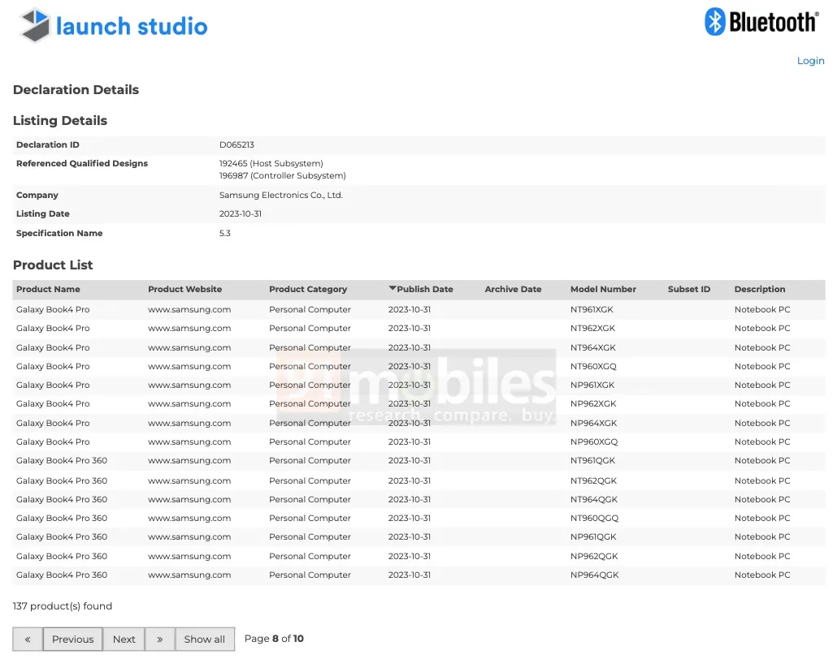Click the launch studio logo icon

pyautogui.click(x=36, y=25)
